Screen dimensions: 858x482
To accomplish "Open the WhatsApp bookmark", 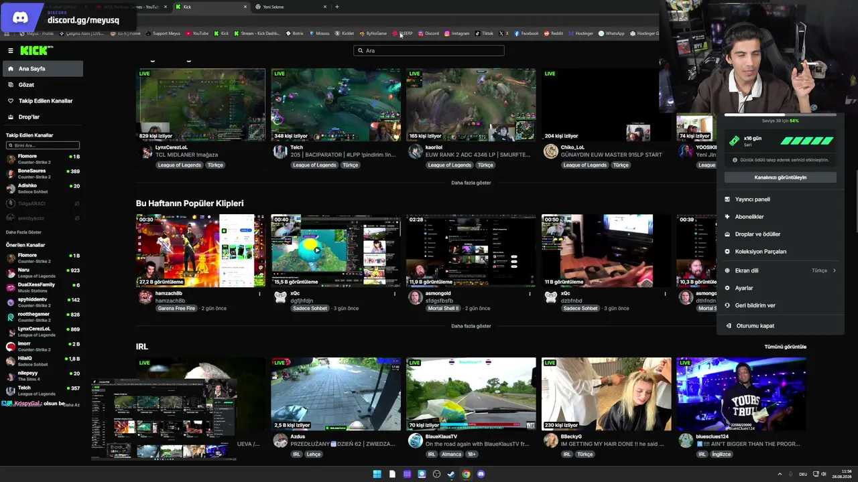I will [x=611, y=33].
